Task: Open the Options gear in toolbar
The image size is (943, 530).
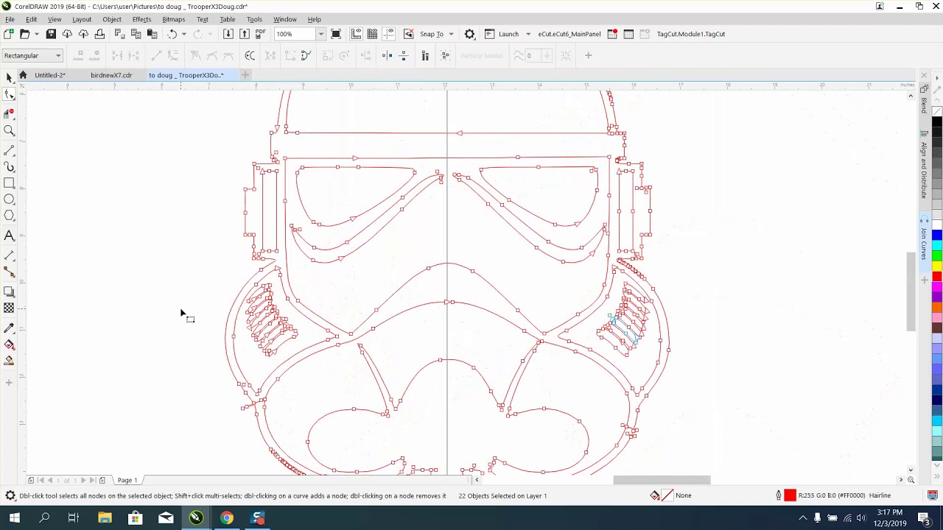Action: tap(469, 34)
